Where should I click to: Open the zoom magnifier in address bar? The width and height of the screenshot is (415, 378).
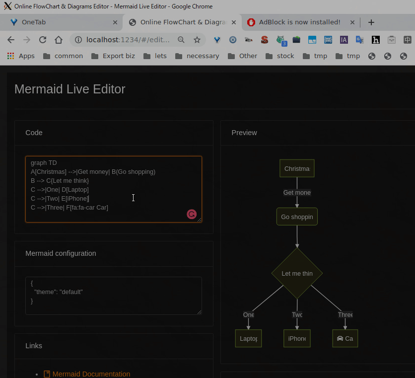(181, 40)
